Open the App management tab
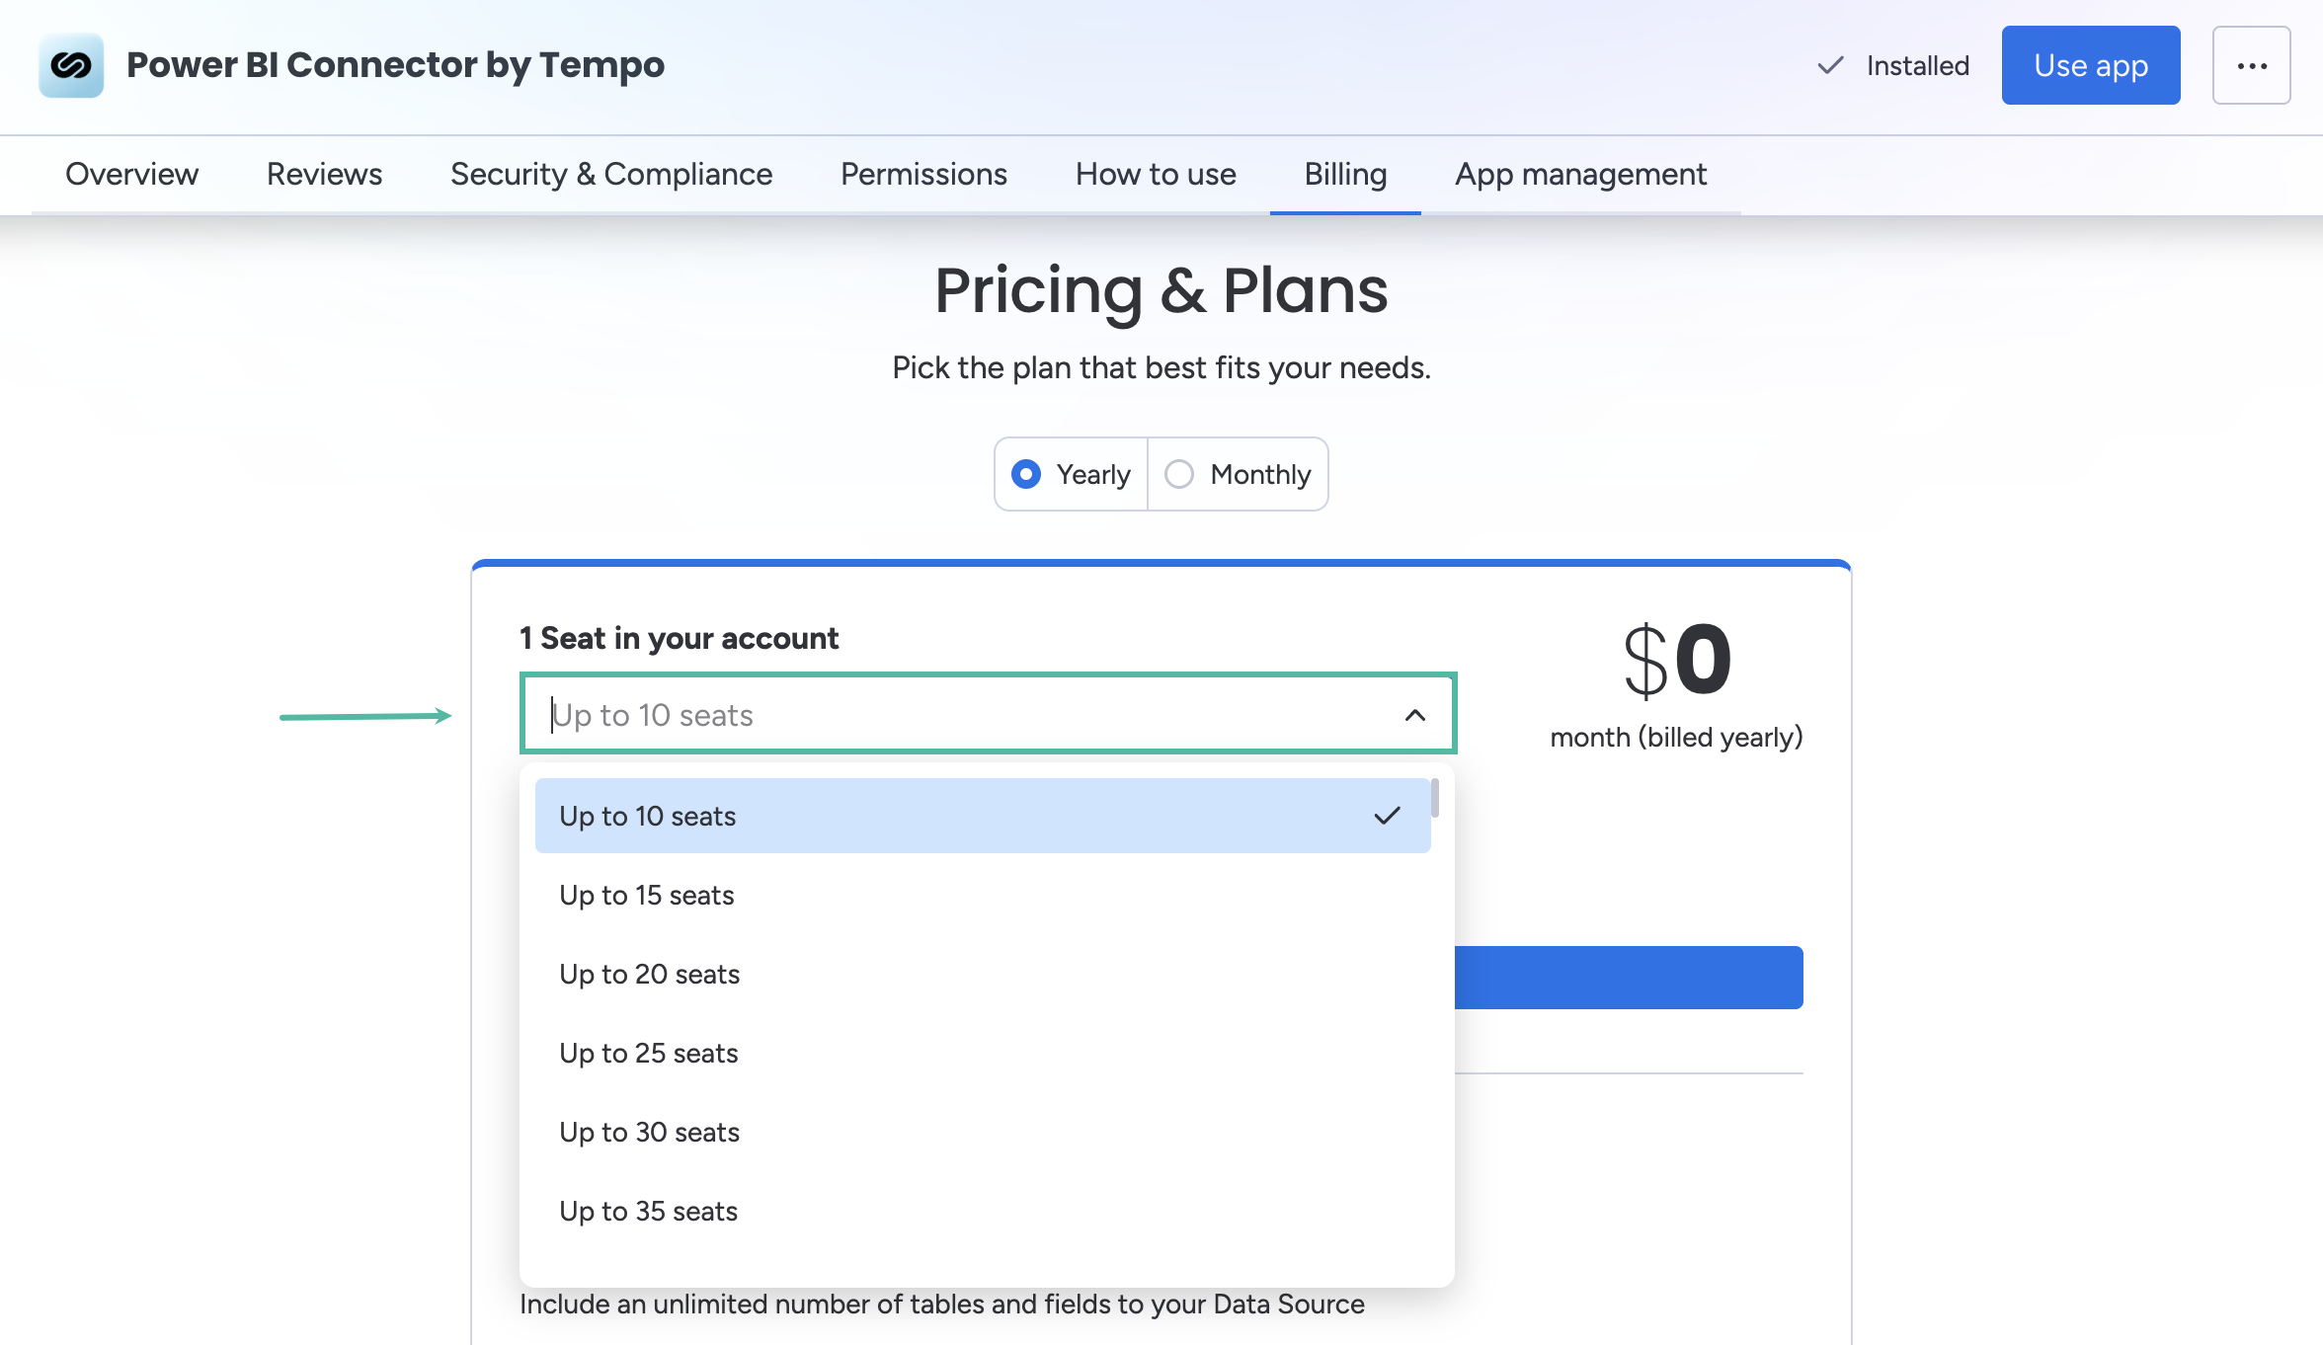This screenshot has width=2323, height=1345. [1580, 174]
